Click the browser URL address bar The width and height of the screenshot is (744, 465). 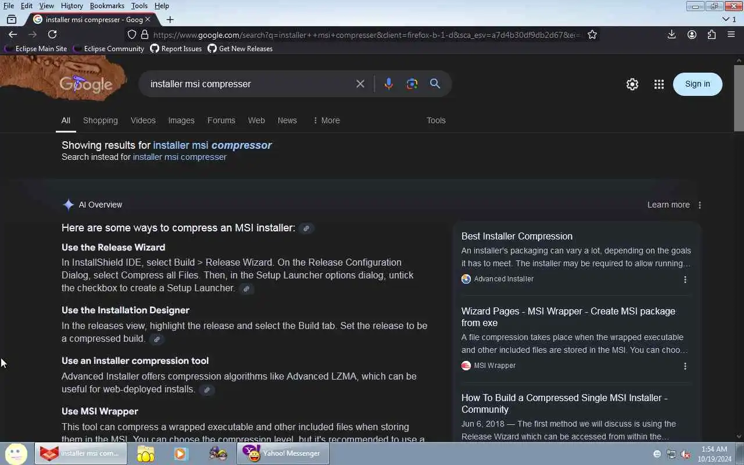(x=366, y=35)
